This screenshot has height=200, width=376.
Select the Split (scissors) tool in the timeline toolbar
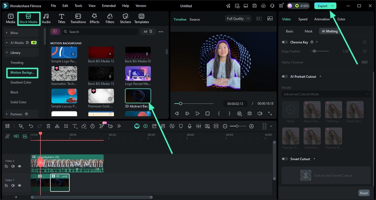pos(57,126)
